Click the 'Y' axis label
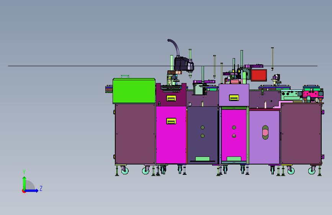This screenshot has height=215, width=332. 24,172
